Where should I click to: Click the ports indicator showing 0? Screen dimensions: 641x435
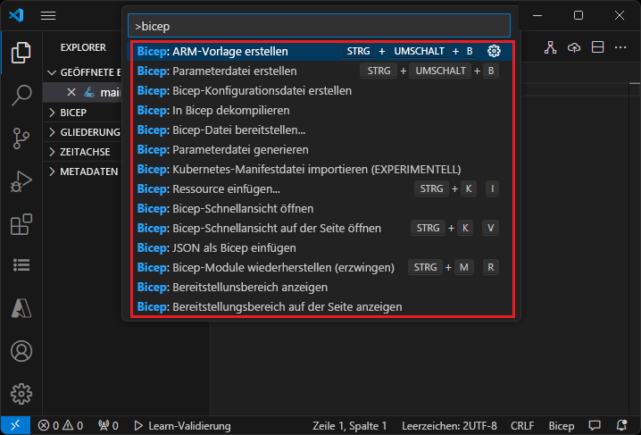108,425
